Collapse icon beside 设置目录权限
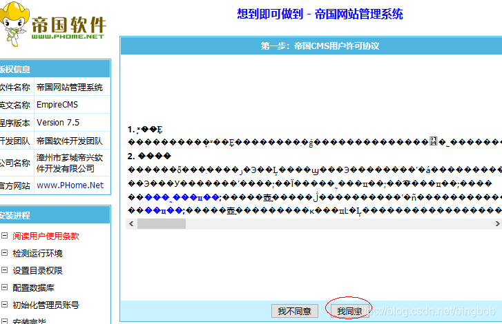502x324 pixels. click(4, 270)
